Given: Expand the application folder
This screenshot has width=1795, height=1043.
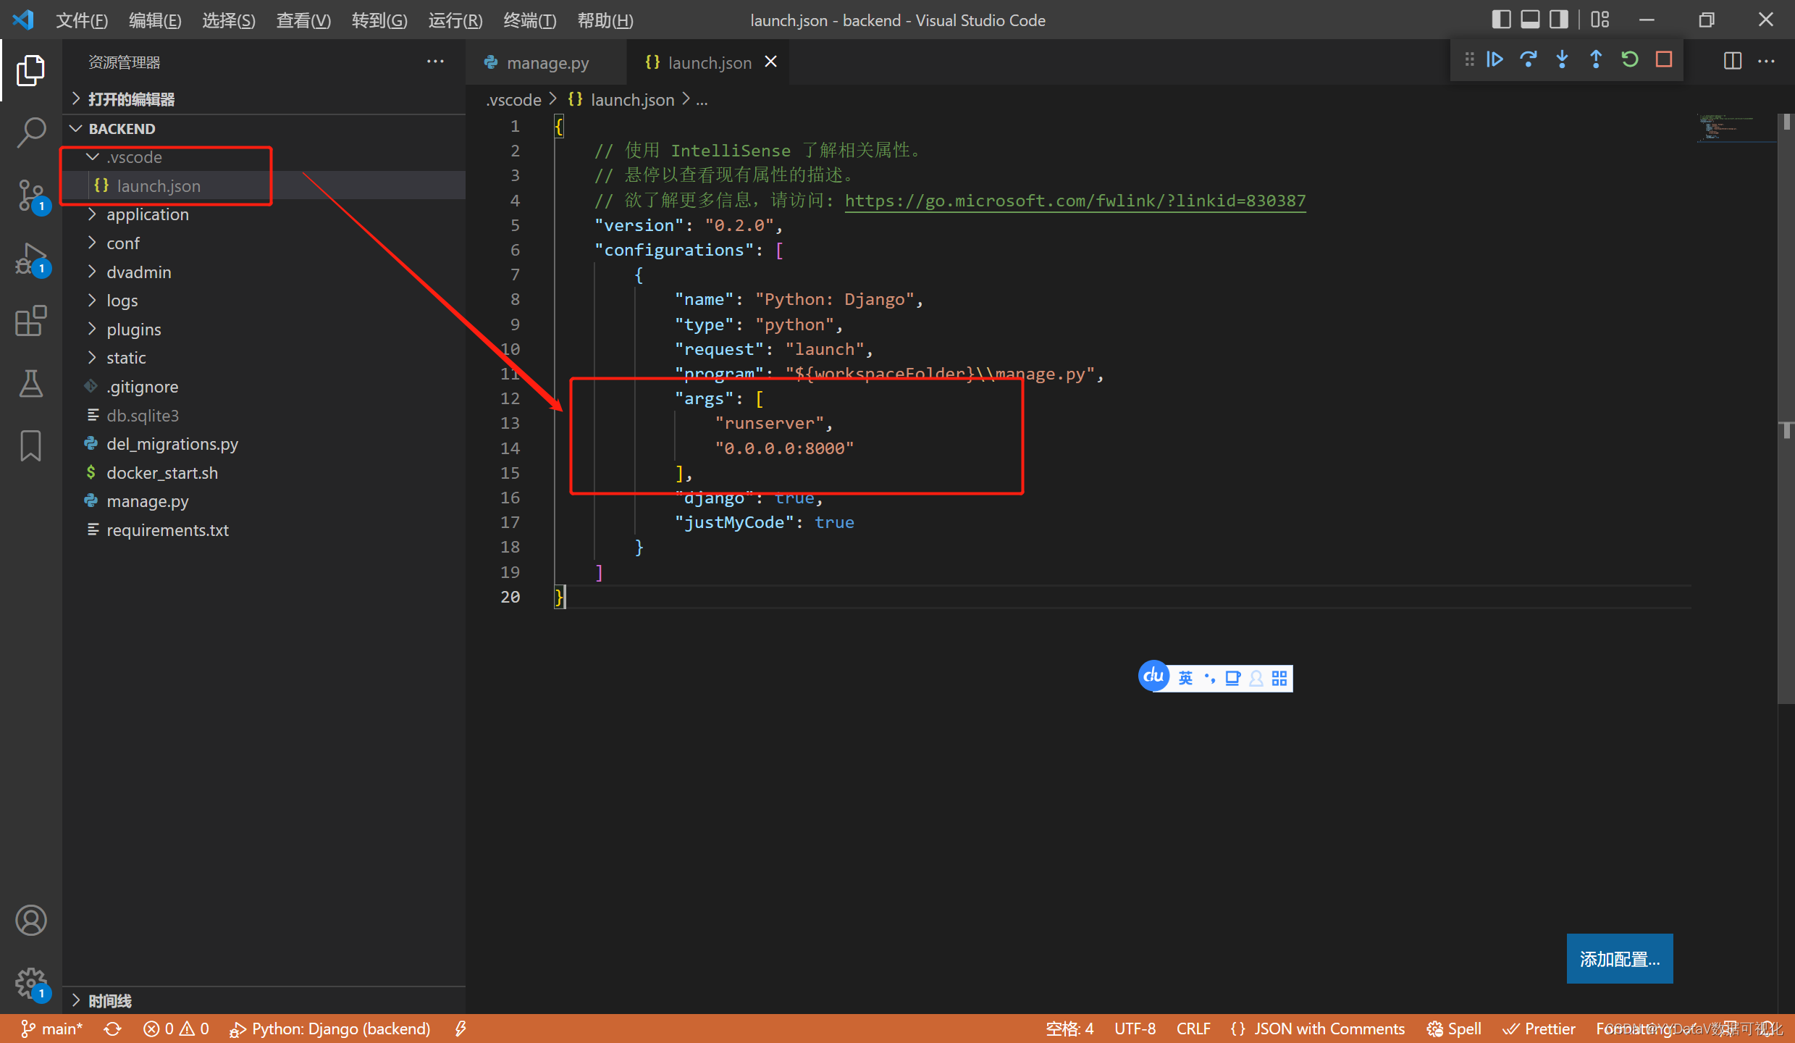Looking at the screenshot, I should pyautogui.click(x=147, y=214).
